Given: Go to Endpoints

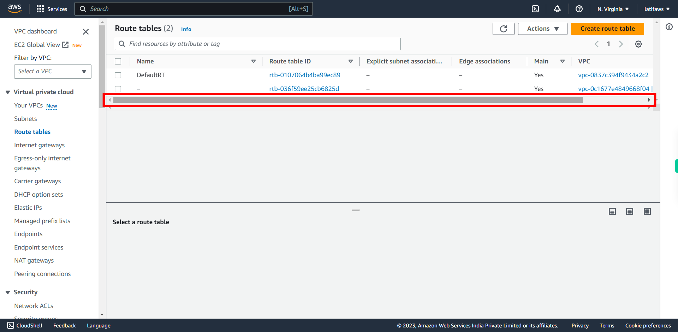Looking at the screenshot, I should click(28, 234).
